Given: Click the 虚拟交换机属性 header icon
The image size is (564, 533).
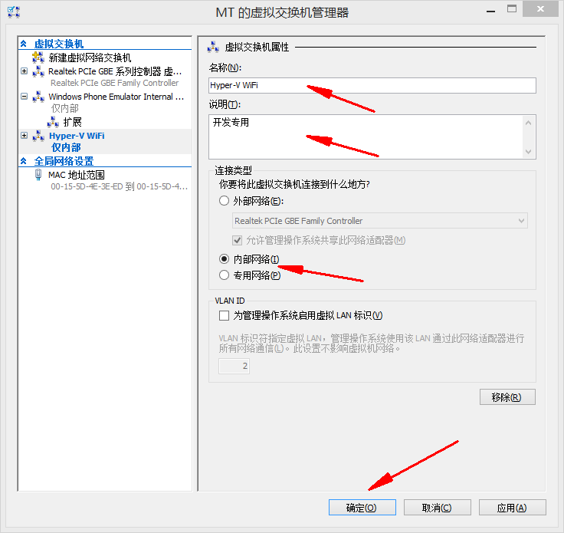Looking at the screenshot, I should [213, 47].
